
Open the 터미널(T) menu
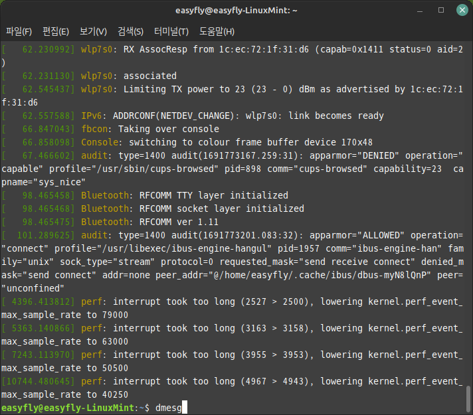click(171, 31)
